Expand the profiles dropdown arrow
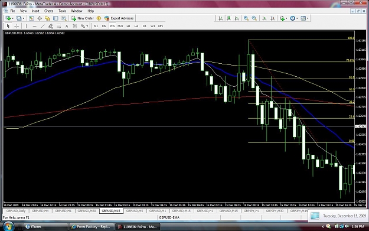This screenshot has width=369, height=231. point(23,18)
